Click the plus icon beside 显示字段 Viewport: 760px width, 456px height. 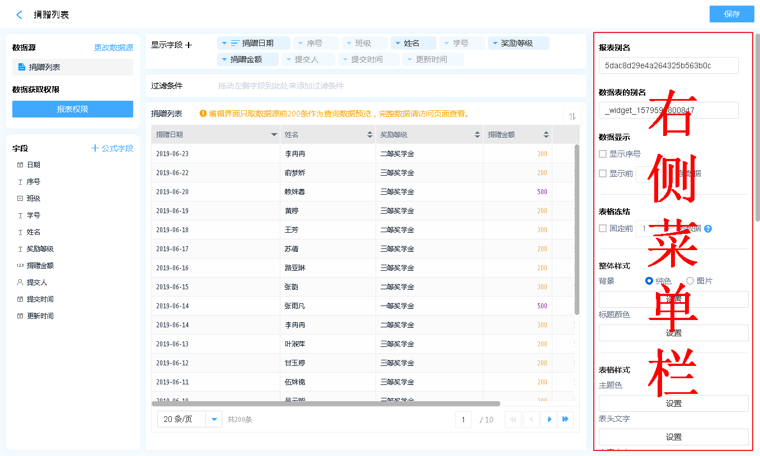click(189, 45)
